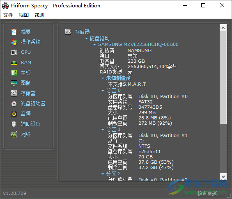This screenshot has width=232, height=199.
Task: Open the 帮助 menu
Action: coord(39,15)
